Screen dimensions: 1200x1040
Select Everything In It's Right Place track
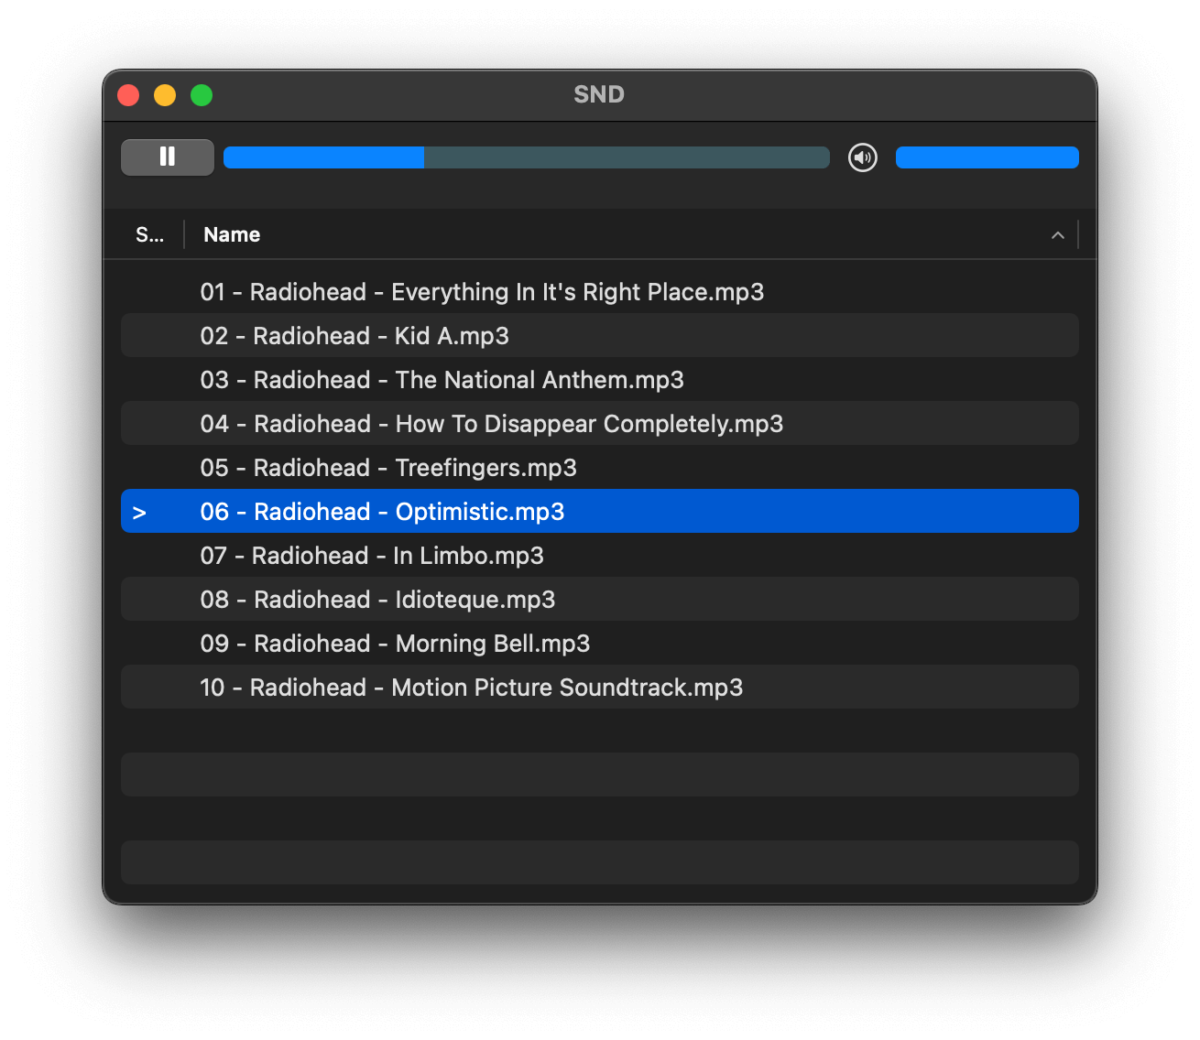482,292
